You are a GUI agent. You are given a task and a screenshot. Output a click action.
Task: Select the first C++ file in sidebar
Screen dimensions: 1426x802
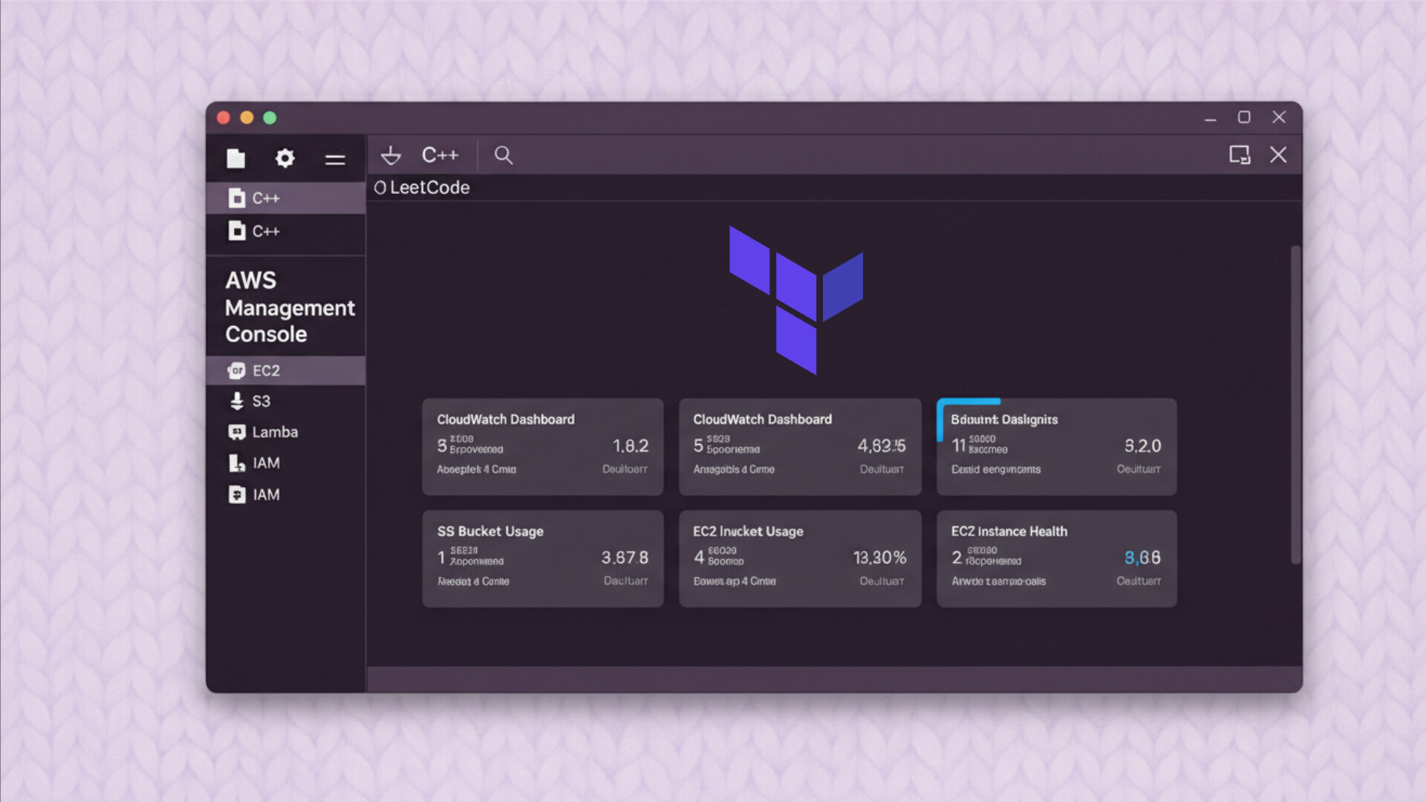click(265, 198)
